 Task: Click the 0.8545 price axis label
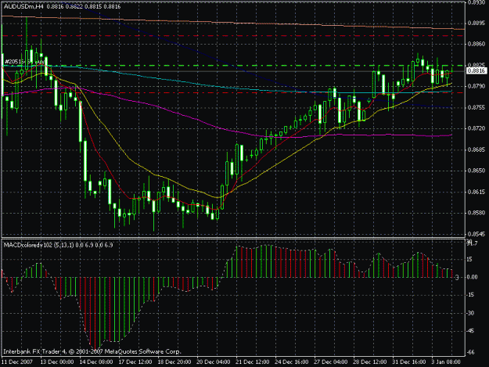click(x=476, y=234)
